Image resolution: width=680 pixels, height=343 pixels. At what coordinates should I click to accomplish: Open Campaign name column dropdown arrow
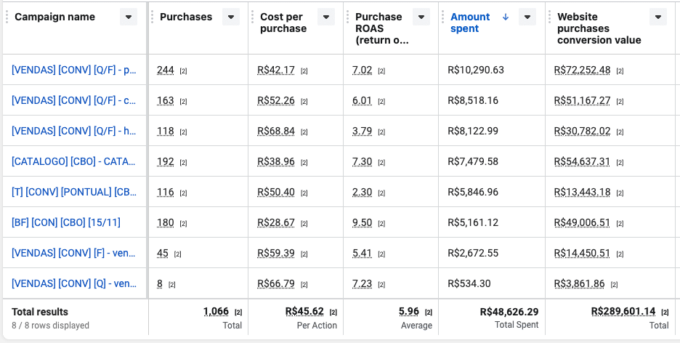coord(129,17)
